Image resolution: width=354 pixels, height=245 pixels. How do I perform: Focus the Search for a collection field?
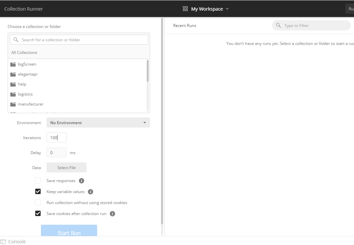pyautogui.click(x=79, y=40)
